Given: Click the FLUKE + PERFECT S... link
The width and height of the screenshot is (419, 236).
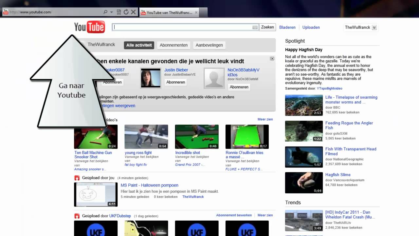Looking at the screenshot, I should pos(244,169).
